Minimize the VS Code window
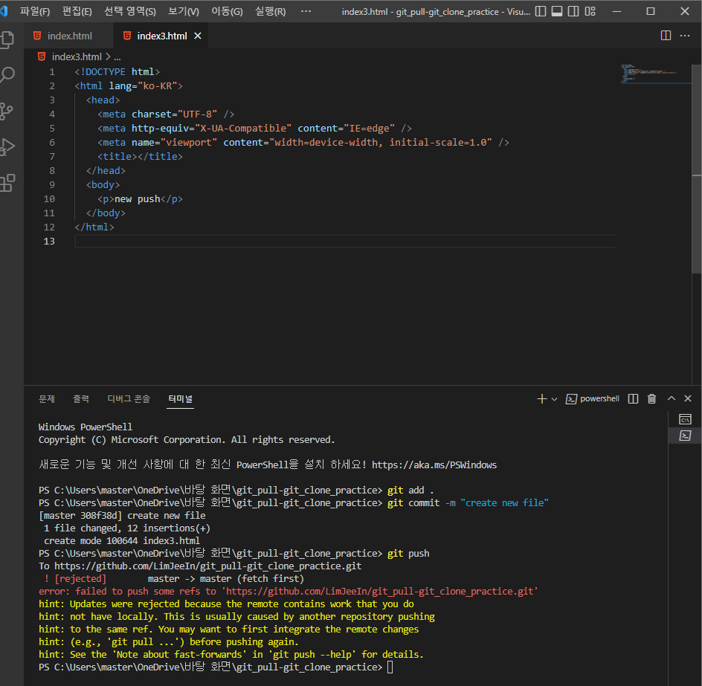This screenshot has width=702, height=686. [617, 11]
